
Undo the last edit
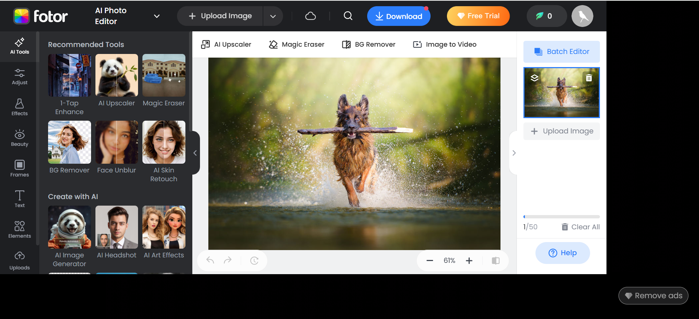[x=210, y=260]
